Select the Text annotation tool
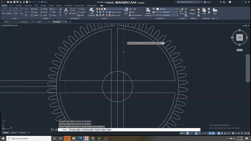 (66, 11)
